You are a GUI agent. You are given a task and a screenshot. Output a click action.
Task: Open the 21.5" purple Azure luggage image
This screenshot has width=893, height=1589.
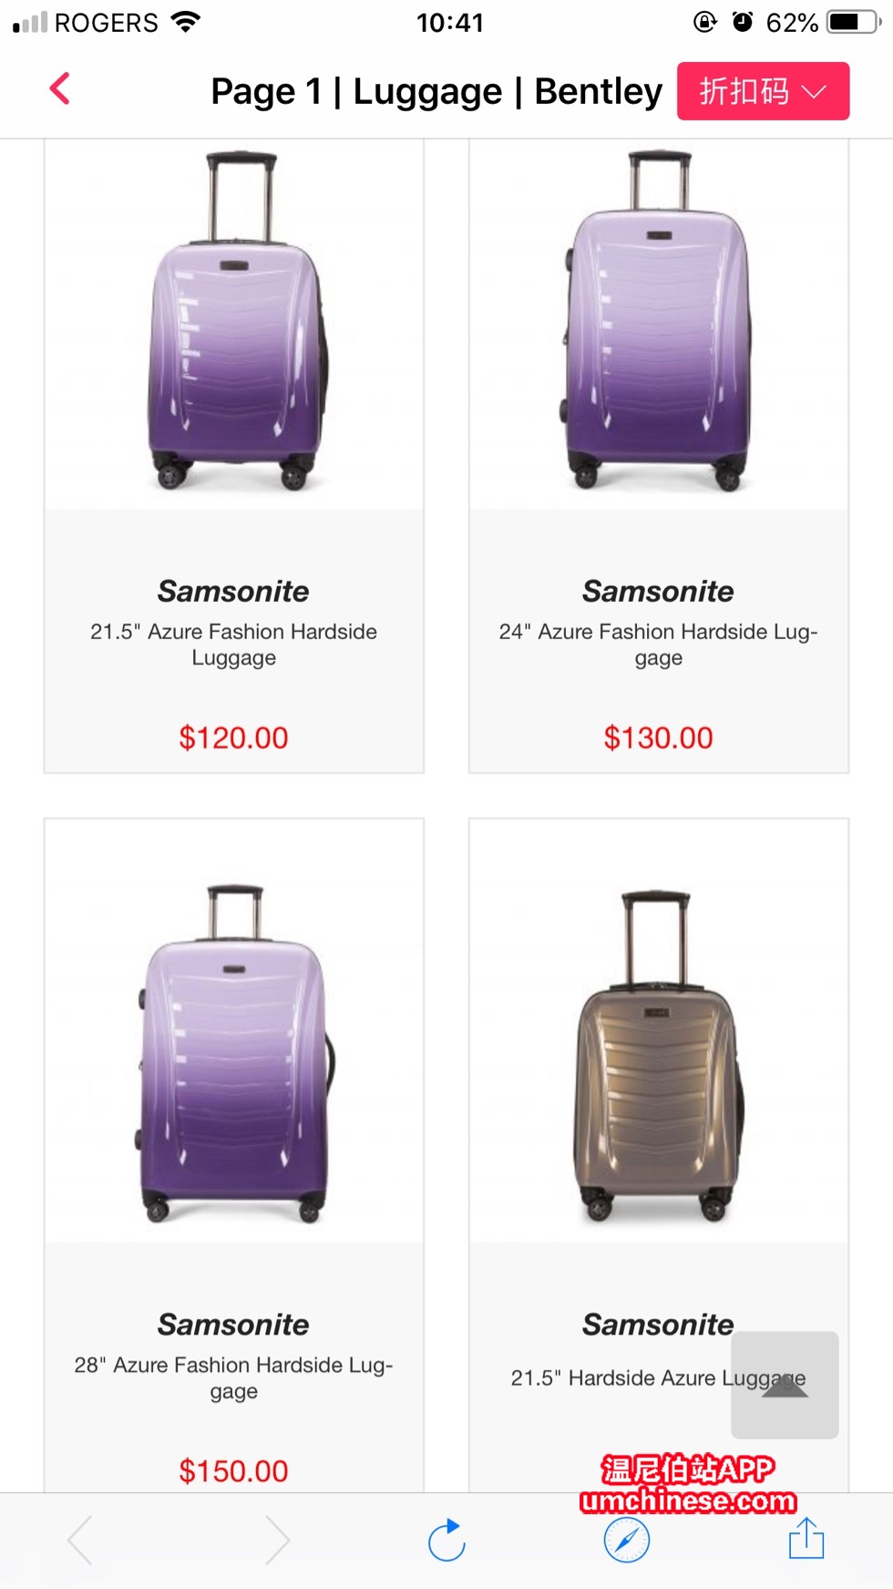point(235,324)
